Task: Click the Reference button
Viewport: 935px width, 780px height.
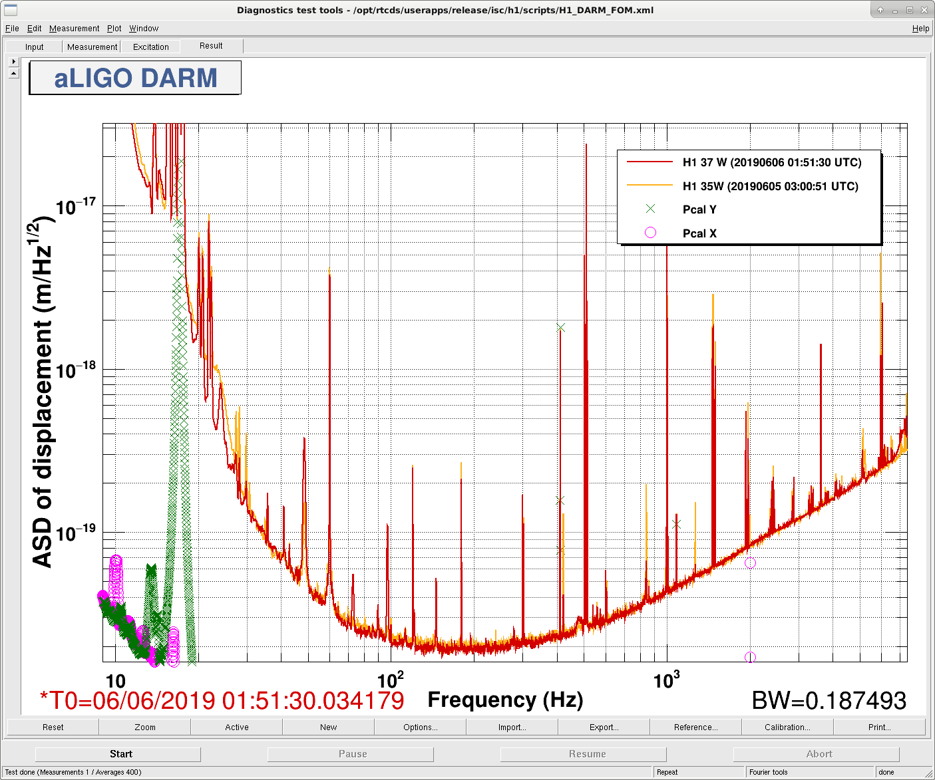Action: [x=695, y=727]
